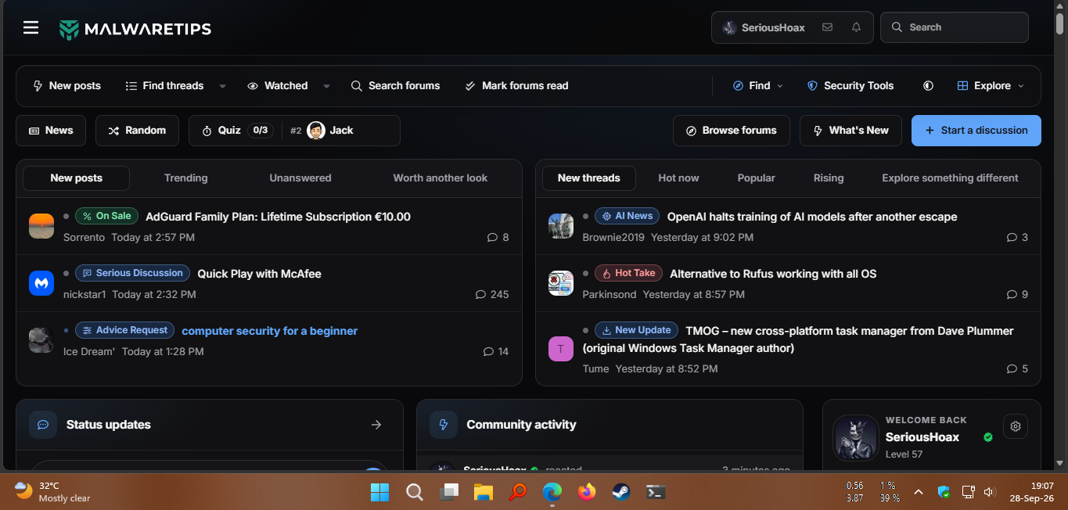Screen dimensions: 1068x510
Task: Select Worth another look tab
Action: pos(440,178)
